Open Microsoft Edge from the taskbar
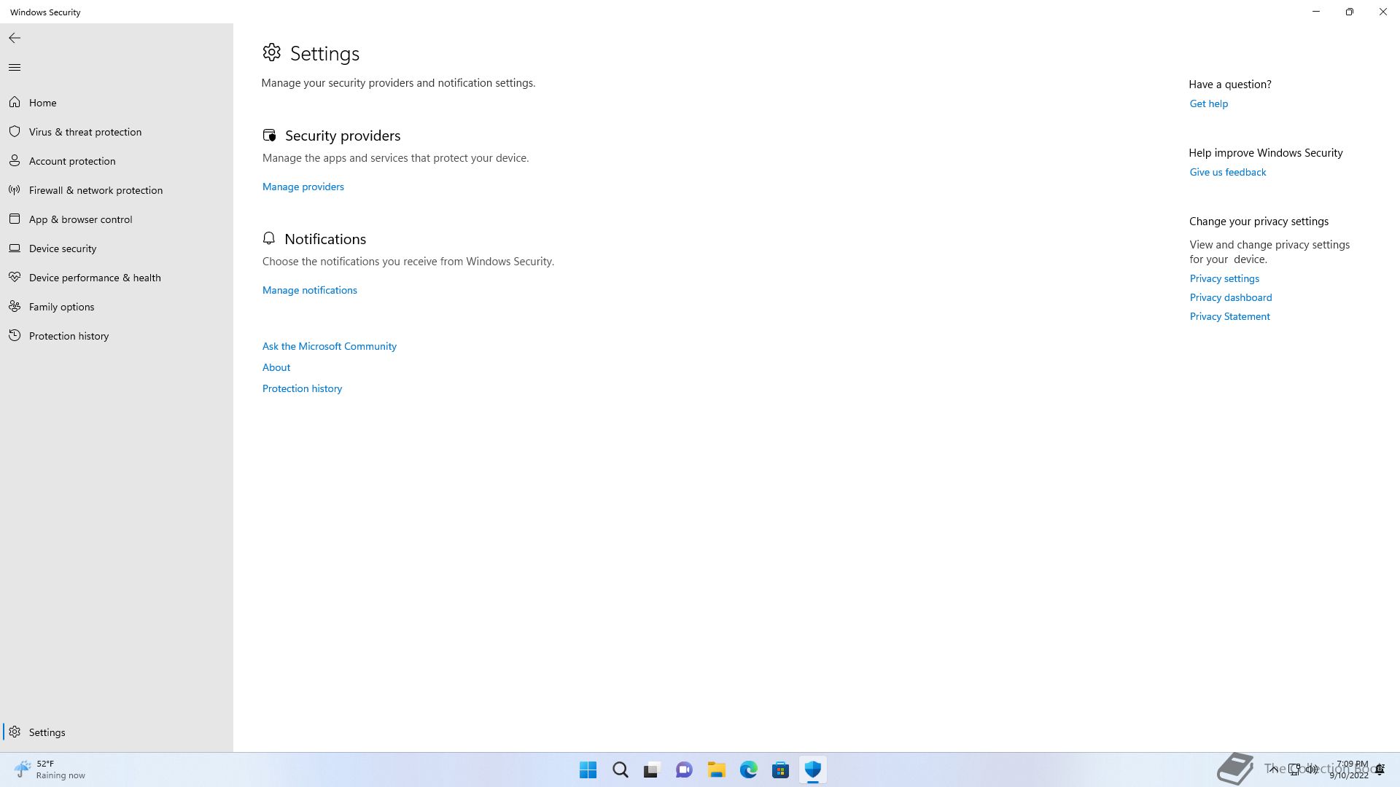1400x787 pixels. [748, 770]
